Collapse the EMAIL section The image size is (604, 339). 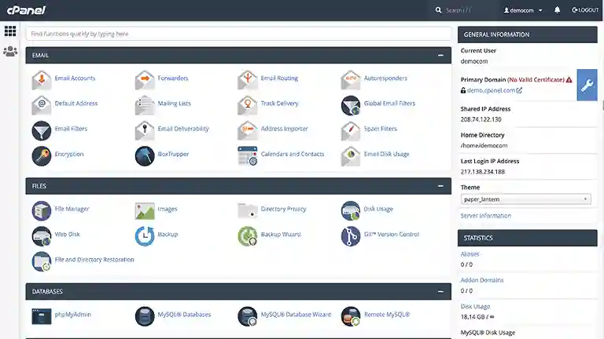(x=440, y=56)
